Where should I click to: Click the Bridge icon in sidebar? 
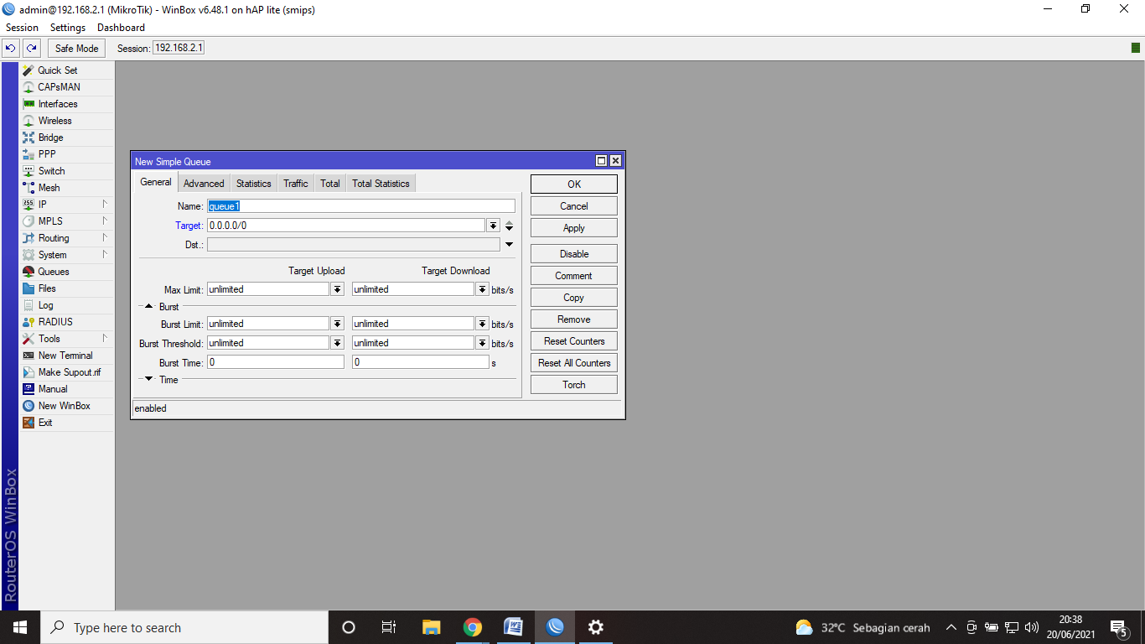tap(28, 138)
